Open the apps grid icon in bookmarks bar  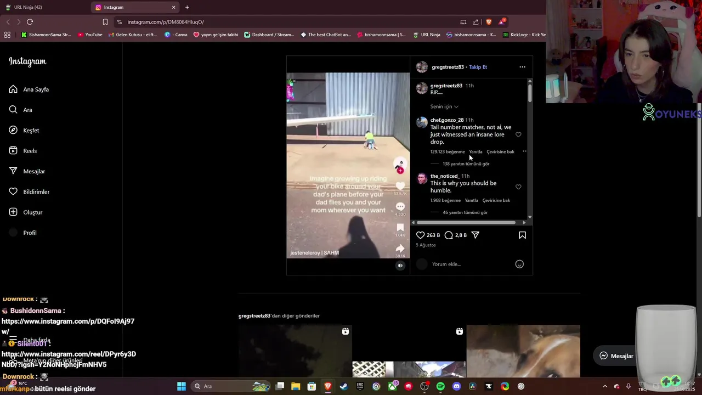point(7,35)
